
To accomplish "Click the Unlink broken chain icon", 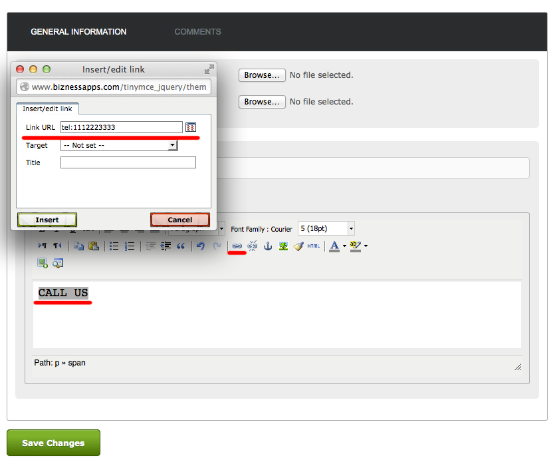I will pos(253,246).
